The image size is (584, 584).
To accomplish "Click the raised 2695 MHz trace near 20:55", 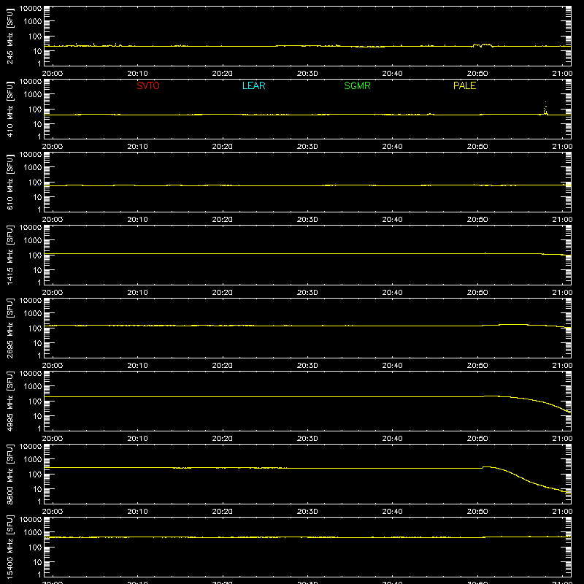I will tap(513, 325).
